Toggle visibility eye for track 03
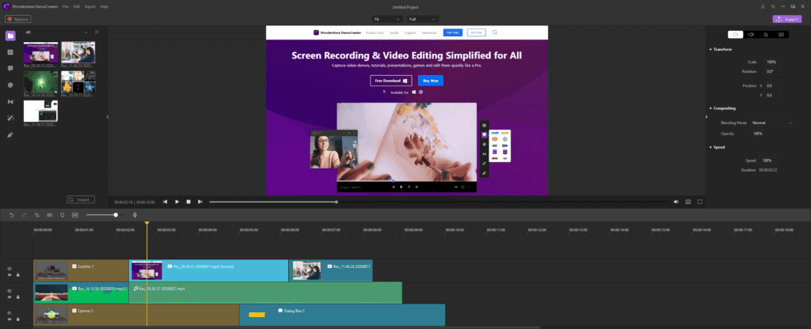This screenshot has height=329, width=811. [10, 275]
